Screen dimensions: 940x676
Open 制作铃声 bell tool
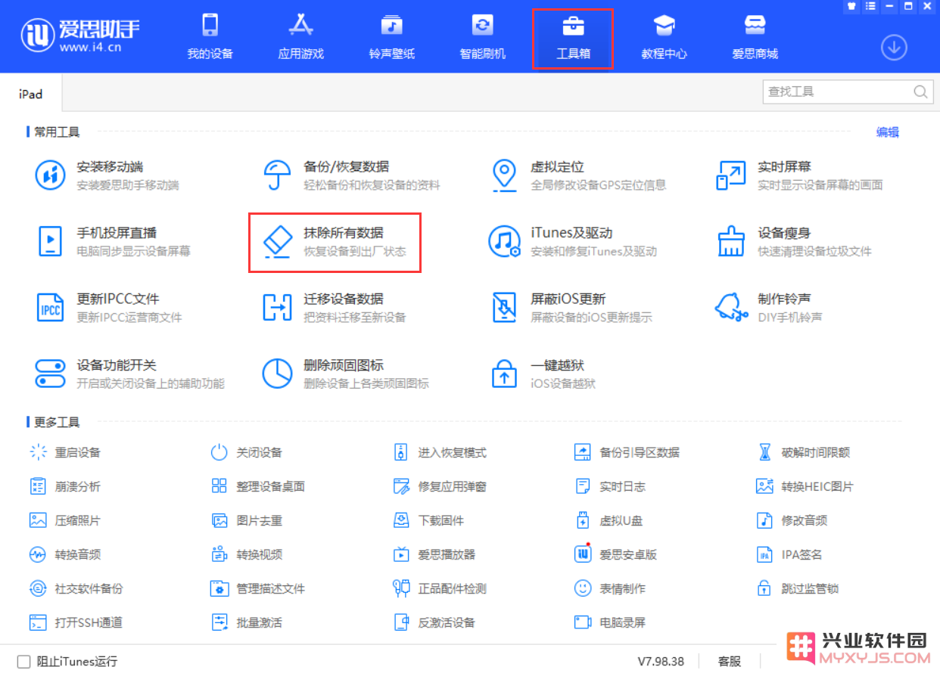coord(769,307)
